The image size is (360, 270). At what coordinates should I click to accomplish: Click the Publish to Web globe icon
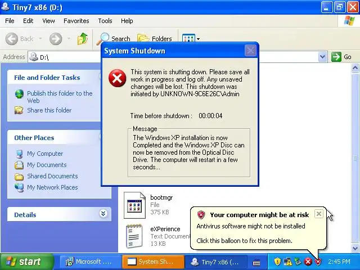point(19,94)
